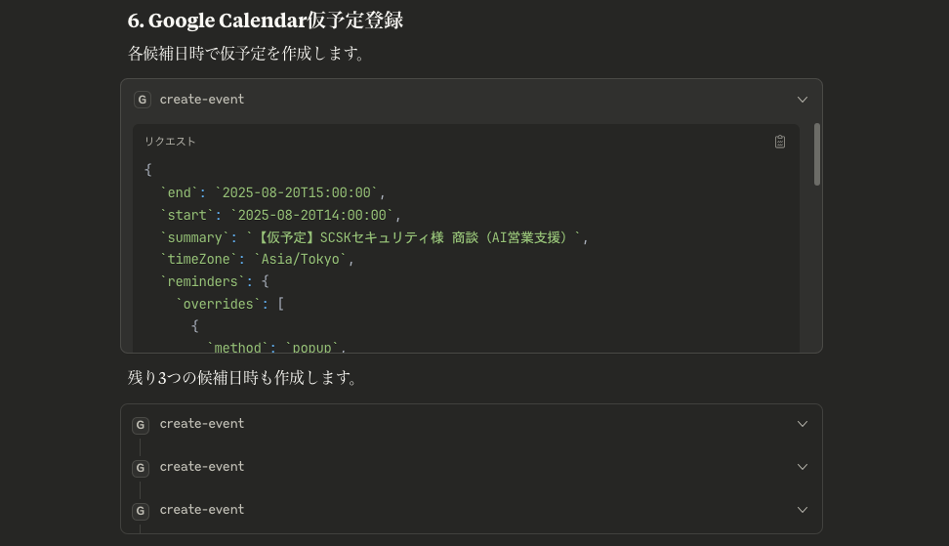949x546 pixels.
Task: Click the summary text '【仮予定】SCSKセキュリティ様 商談'
Action: click(366, 237)
